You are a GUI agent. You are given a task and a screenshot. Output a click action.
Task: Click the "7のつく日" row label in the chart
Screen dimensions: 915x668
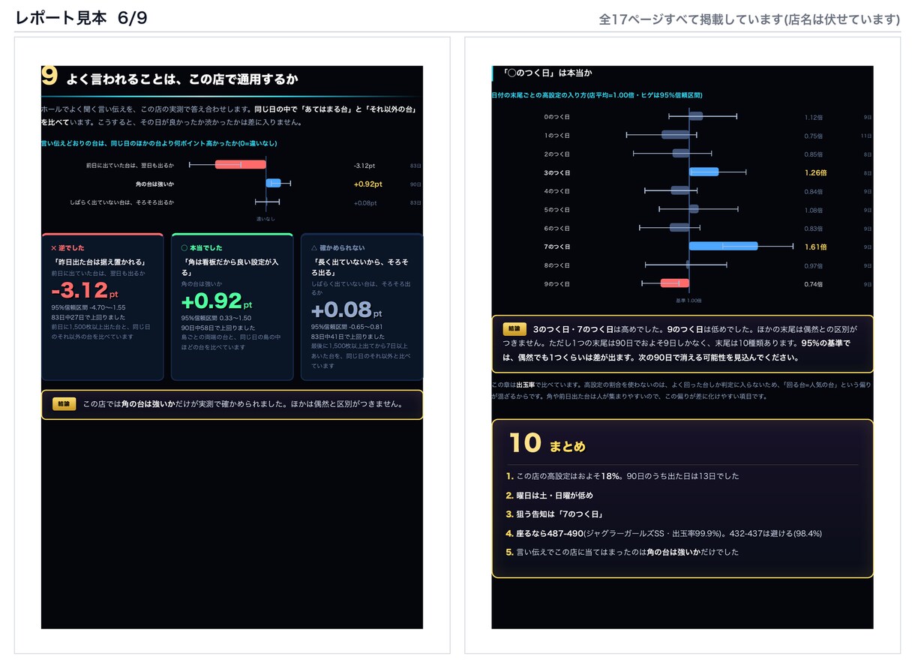coord(556,247)
